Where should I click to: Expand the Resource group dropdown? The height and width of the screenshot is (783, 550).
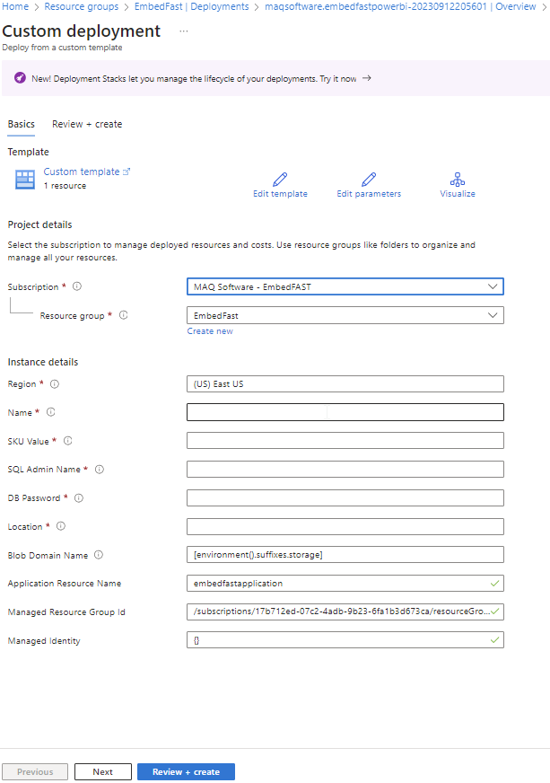(x=345, y=315)
